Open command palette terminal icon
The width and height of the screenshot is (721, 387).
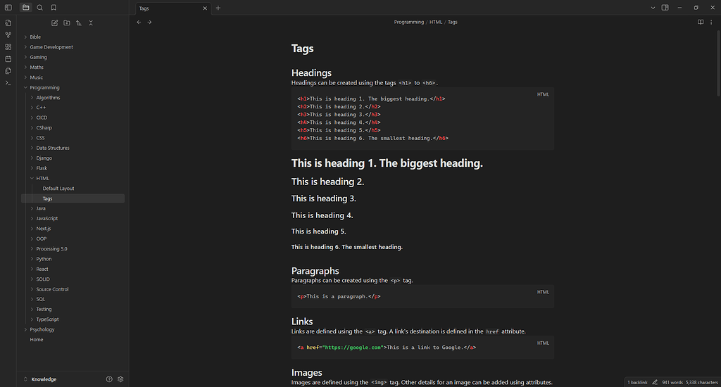tap(8, 83)
